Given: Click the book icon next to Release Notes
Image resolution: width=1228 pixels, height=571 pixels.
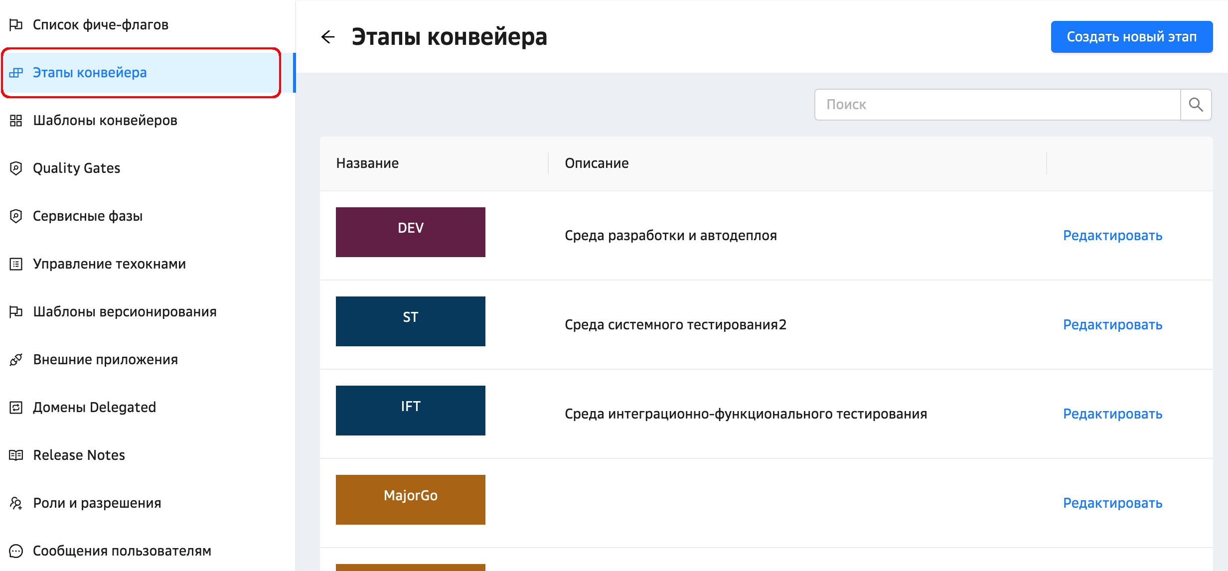Looking at the screenshot, I should coord(16,455).
